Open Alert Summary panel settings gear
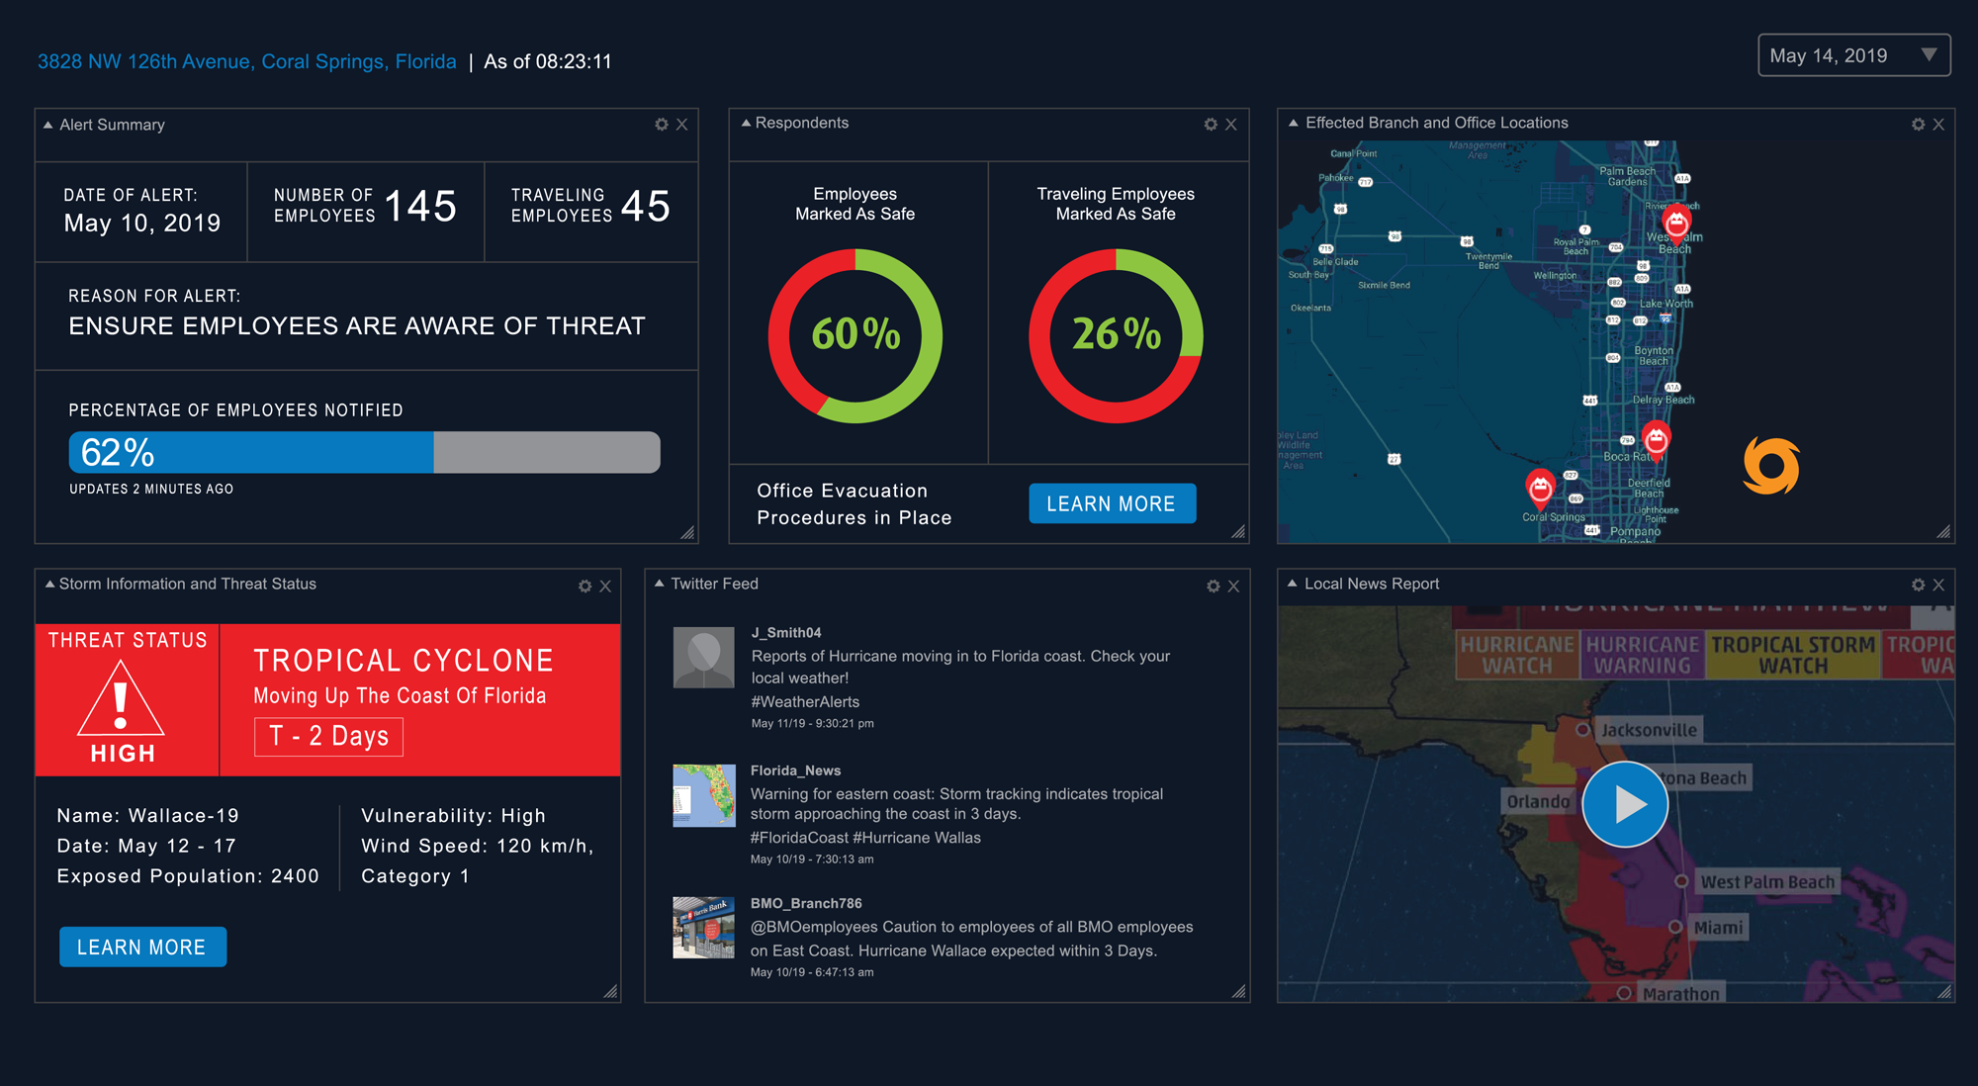 (x=662, y=125)
